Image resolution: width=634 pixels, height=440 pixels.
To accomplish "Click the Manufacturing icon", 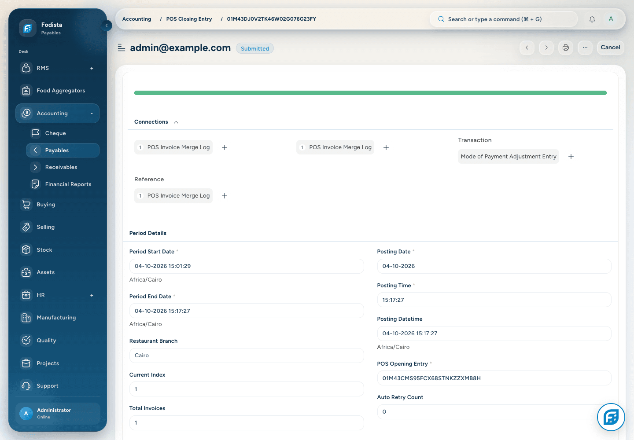I will 26,318.
